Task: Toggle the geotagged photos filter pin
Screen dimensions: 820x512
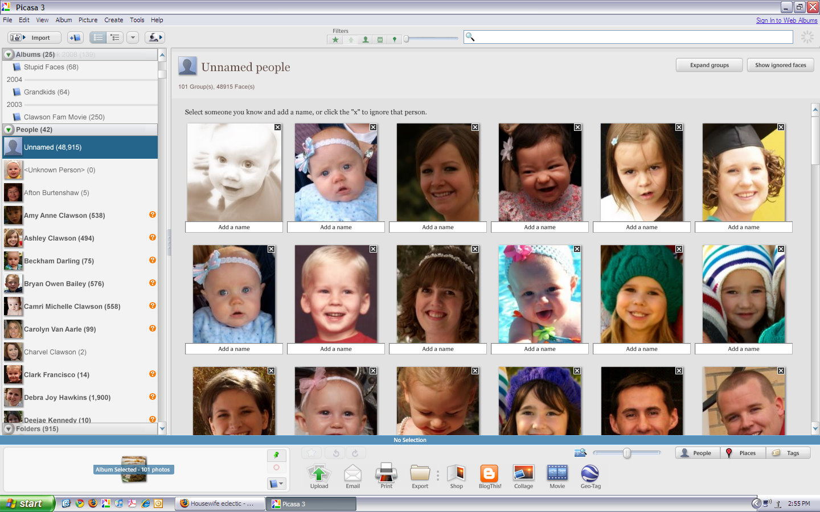Action: pos(394,39)
